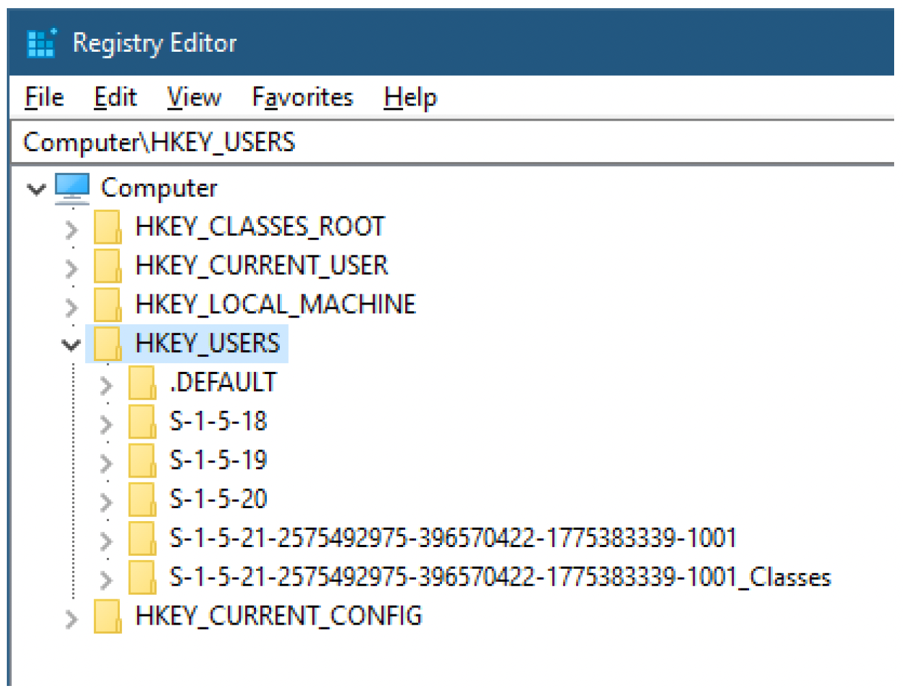Click the Registry Editor app icon
Image resolution: width=903 pixels, height=688 pixels.
pyautogui.click(x=41, y=43)
